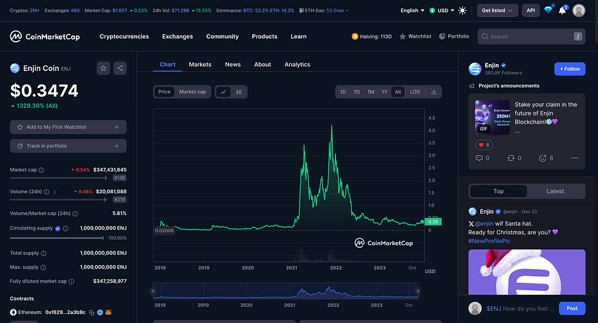This screenshot has width=598, height=323.
Task: Open the English language dropdown
Action: click(x=412, y=11)
